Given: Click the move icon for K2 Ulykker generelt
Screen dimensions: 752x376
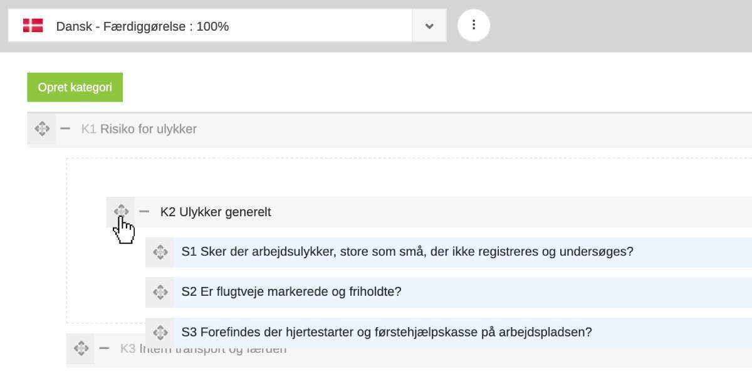Looking at the screenshot, I should 121,211.
